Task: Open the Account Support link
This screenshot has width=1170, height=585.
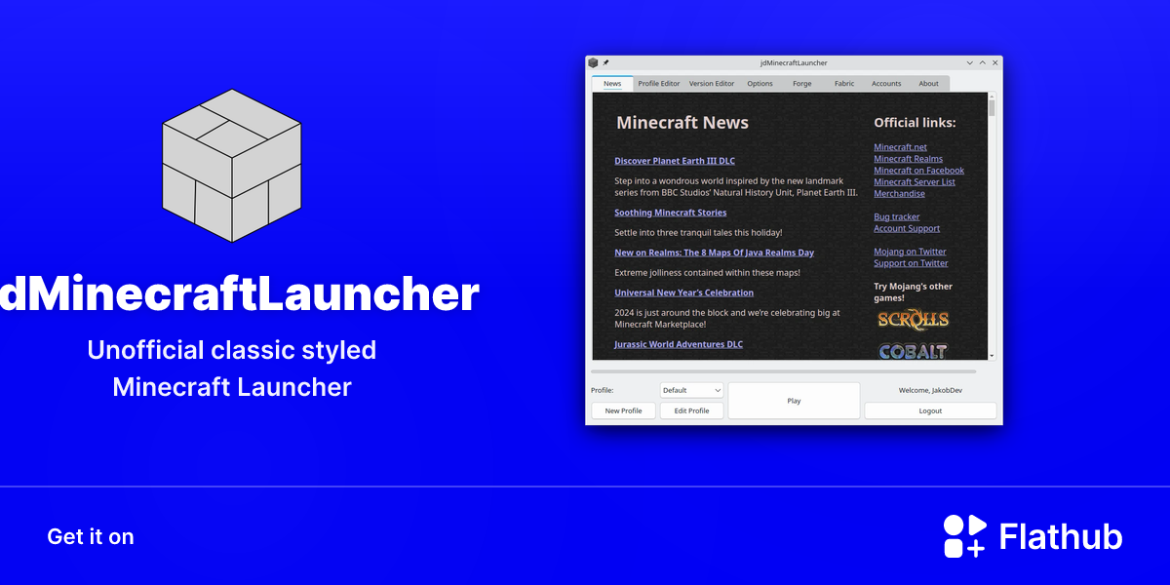Action: coord(907,228)
